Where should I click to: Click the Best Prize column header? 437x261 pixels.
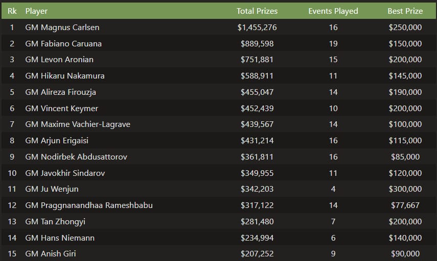point(405,11)
